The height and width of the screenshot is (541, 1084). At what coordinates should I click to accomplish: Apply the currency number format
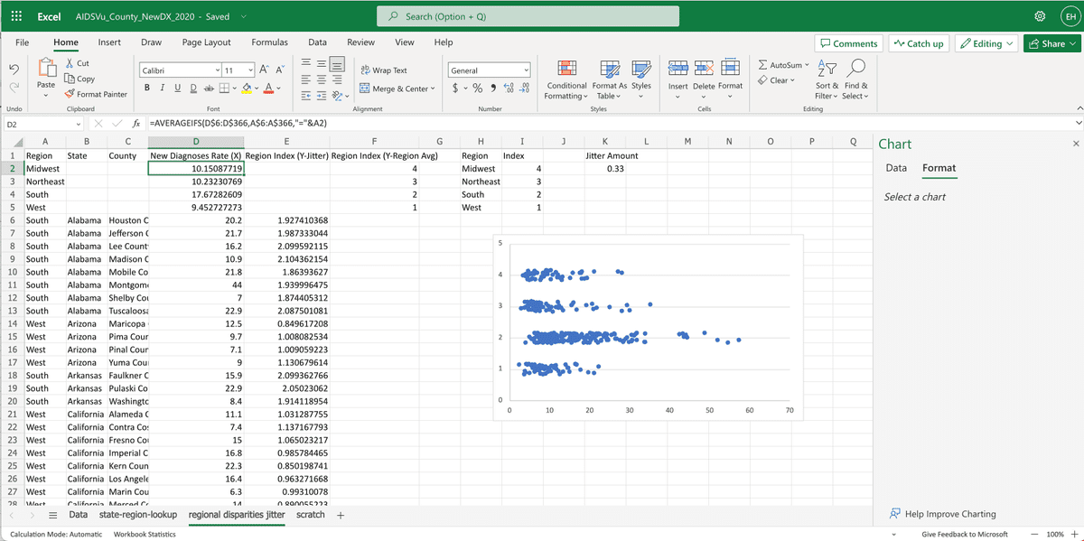pyautogui.click(x=457, y=88)
